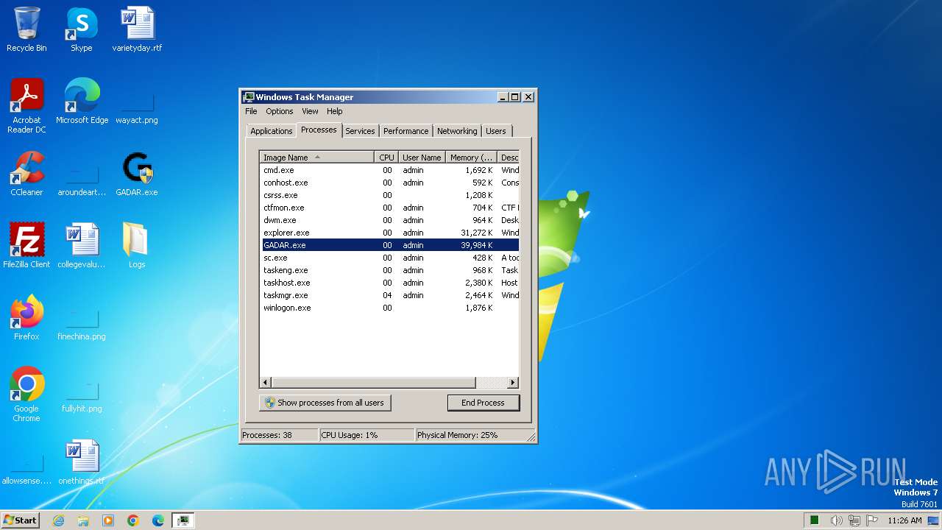Click the Task Manager taskbar button
Viewport: 942px width, 530px height.
pyautogui.click(x=183, y=520)
